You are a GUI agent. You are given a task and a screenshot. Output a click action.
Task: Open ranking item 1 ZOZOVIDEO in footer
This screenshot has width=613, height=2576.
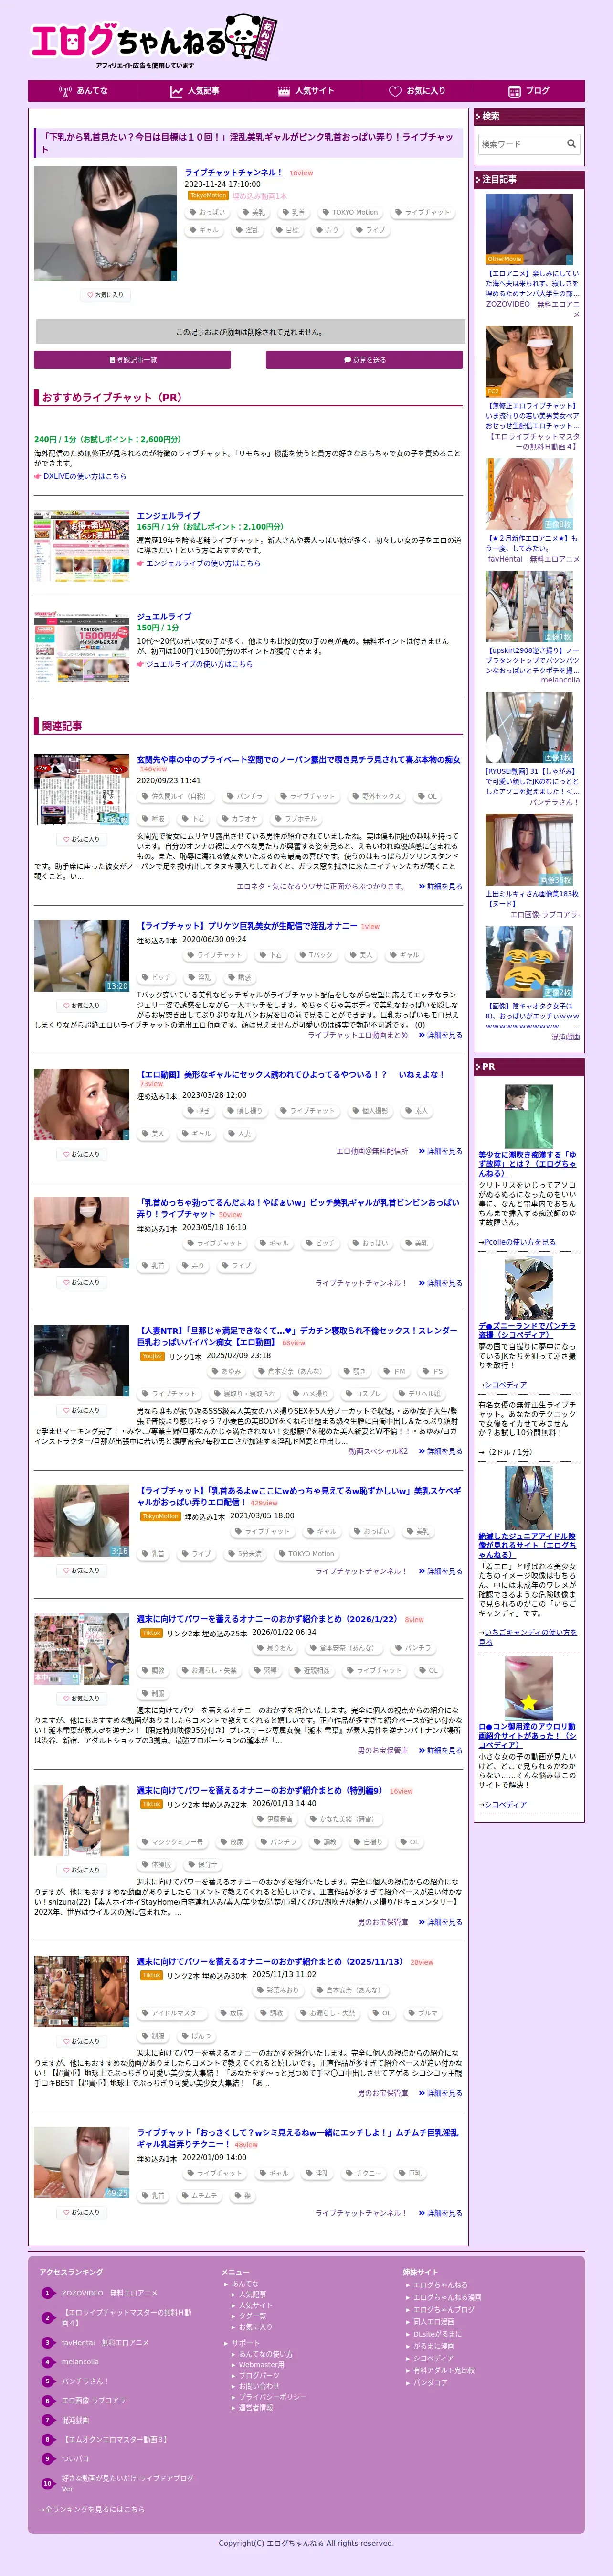[x=109, y=2293]
